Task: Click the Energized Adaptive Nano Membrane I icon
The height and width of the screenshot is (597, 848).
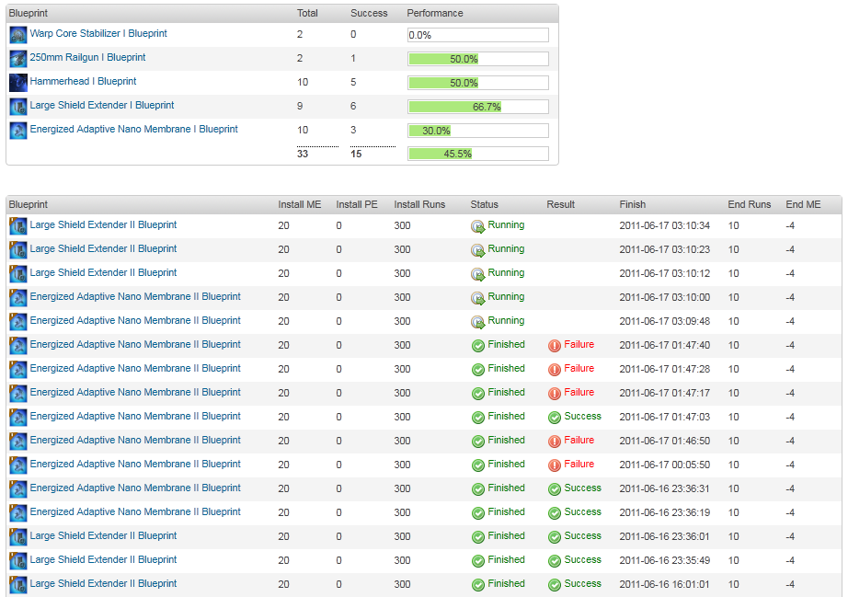Action: pyautogui.click(x=18, y=131)
